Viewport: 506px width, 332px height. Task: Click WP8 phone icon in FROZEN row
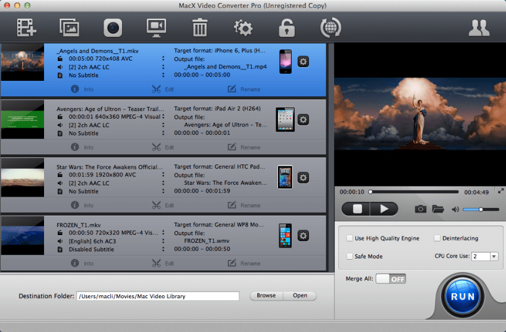click(285, 235)
